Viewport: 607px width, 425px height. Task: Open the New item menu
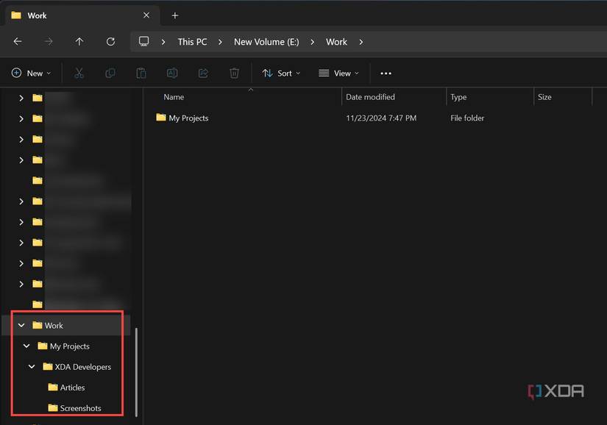[x=31, y=73]
